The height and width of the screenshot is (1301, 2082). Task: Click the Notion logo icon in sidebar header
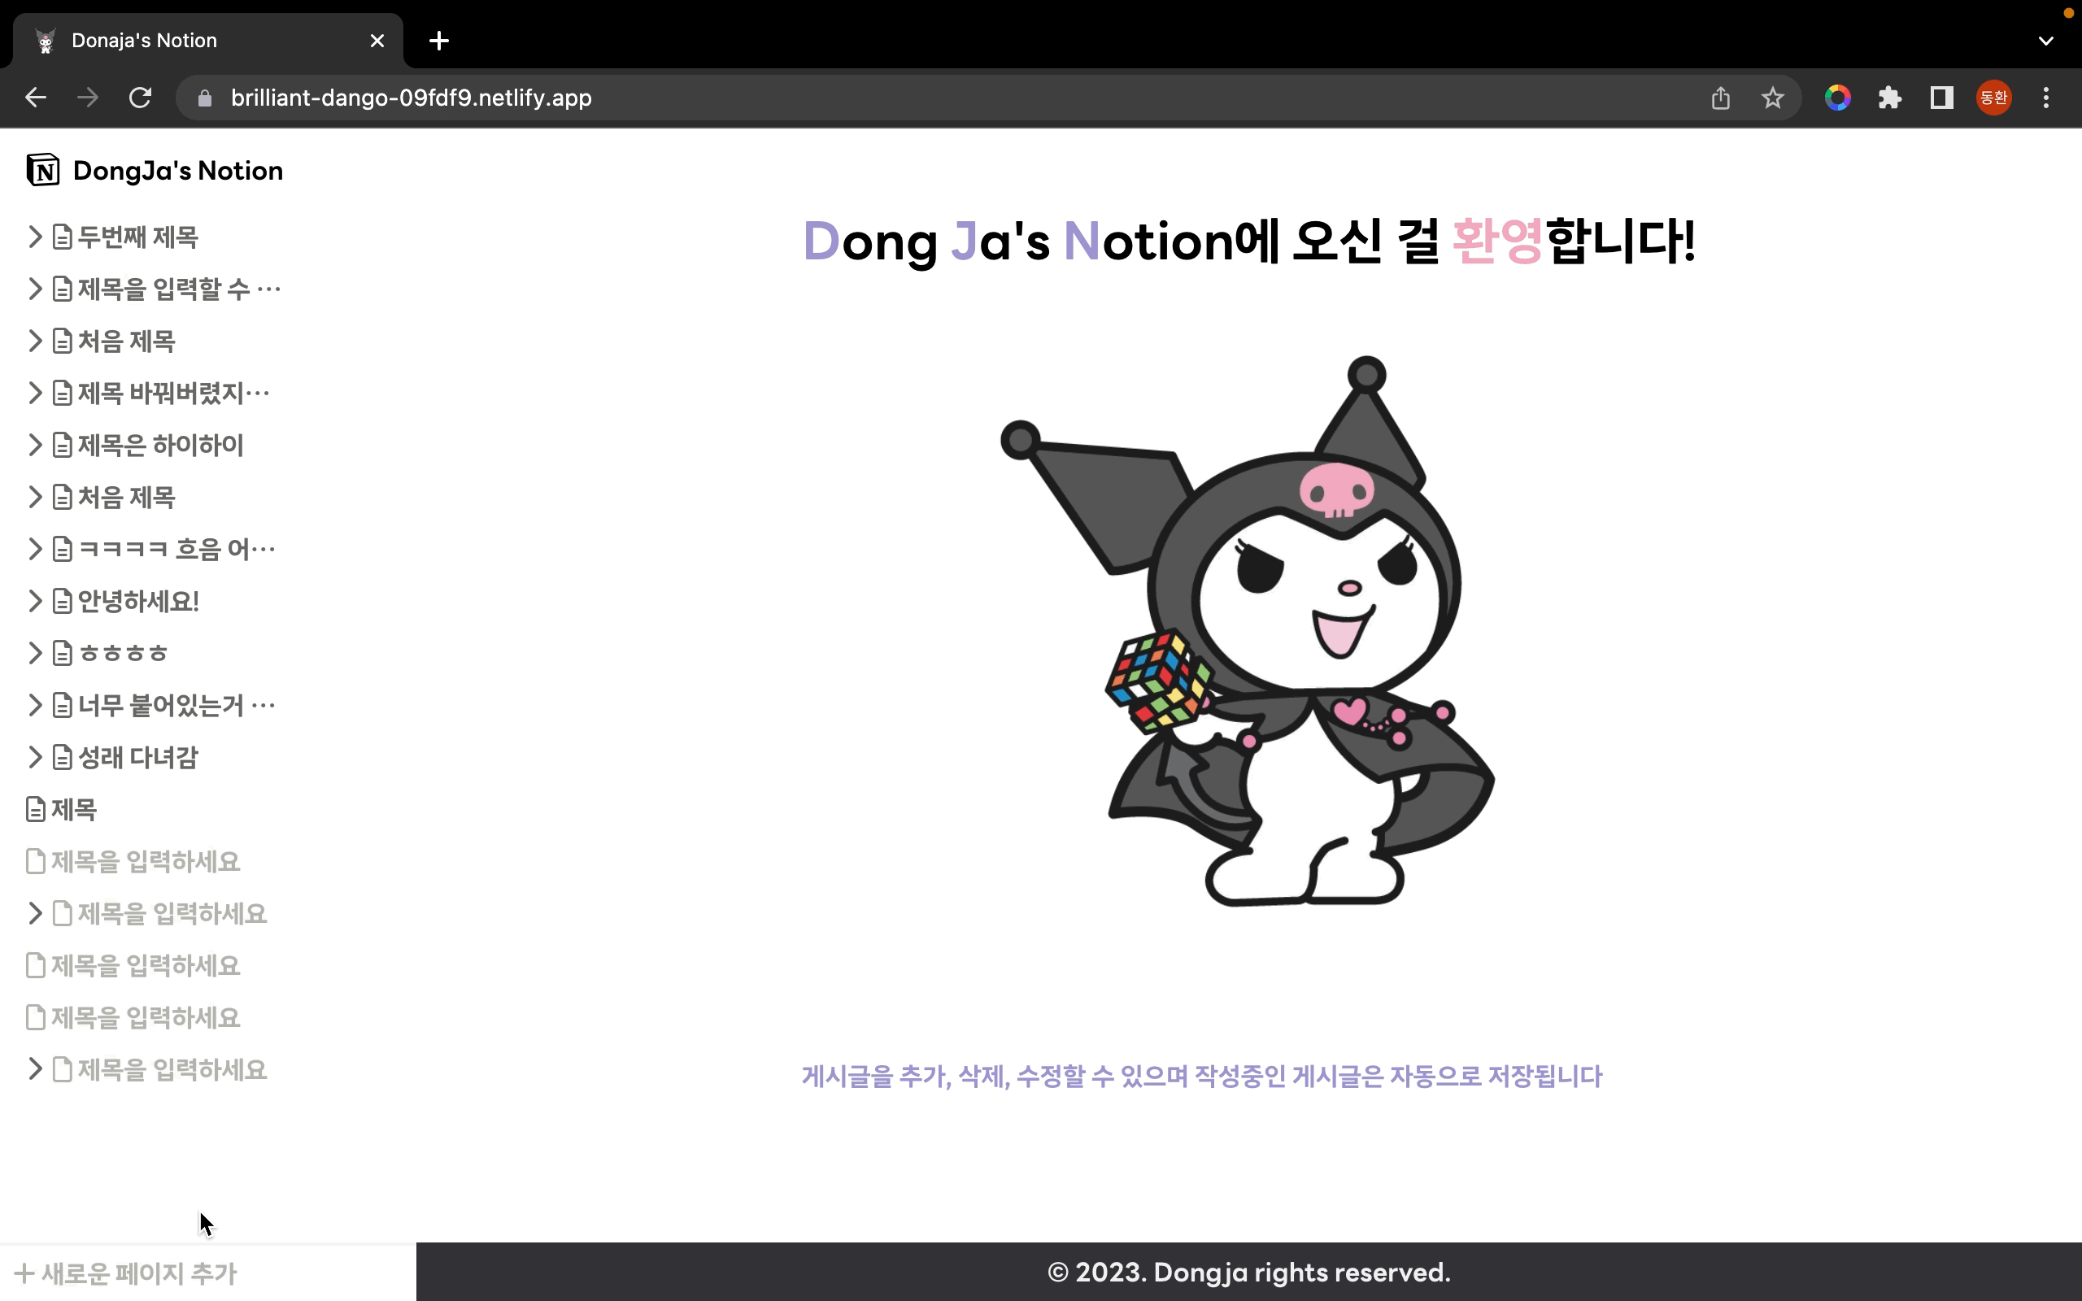pos(43,171)
